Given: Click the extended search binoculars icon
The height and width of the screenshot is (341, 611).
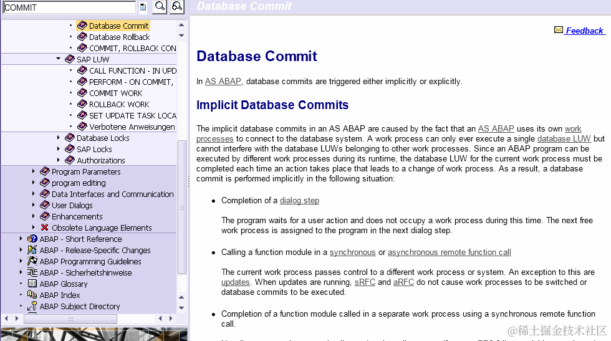Looking at the screenshot, I should 177,7.
